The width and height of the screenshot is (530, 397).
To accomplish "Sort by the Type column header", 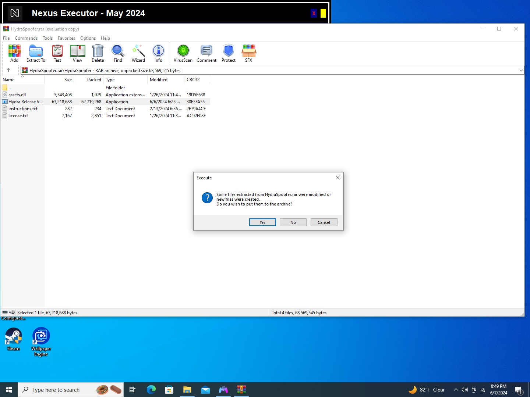I will (x=126, y=80).
